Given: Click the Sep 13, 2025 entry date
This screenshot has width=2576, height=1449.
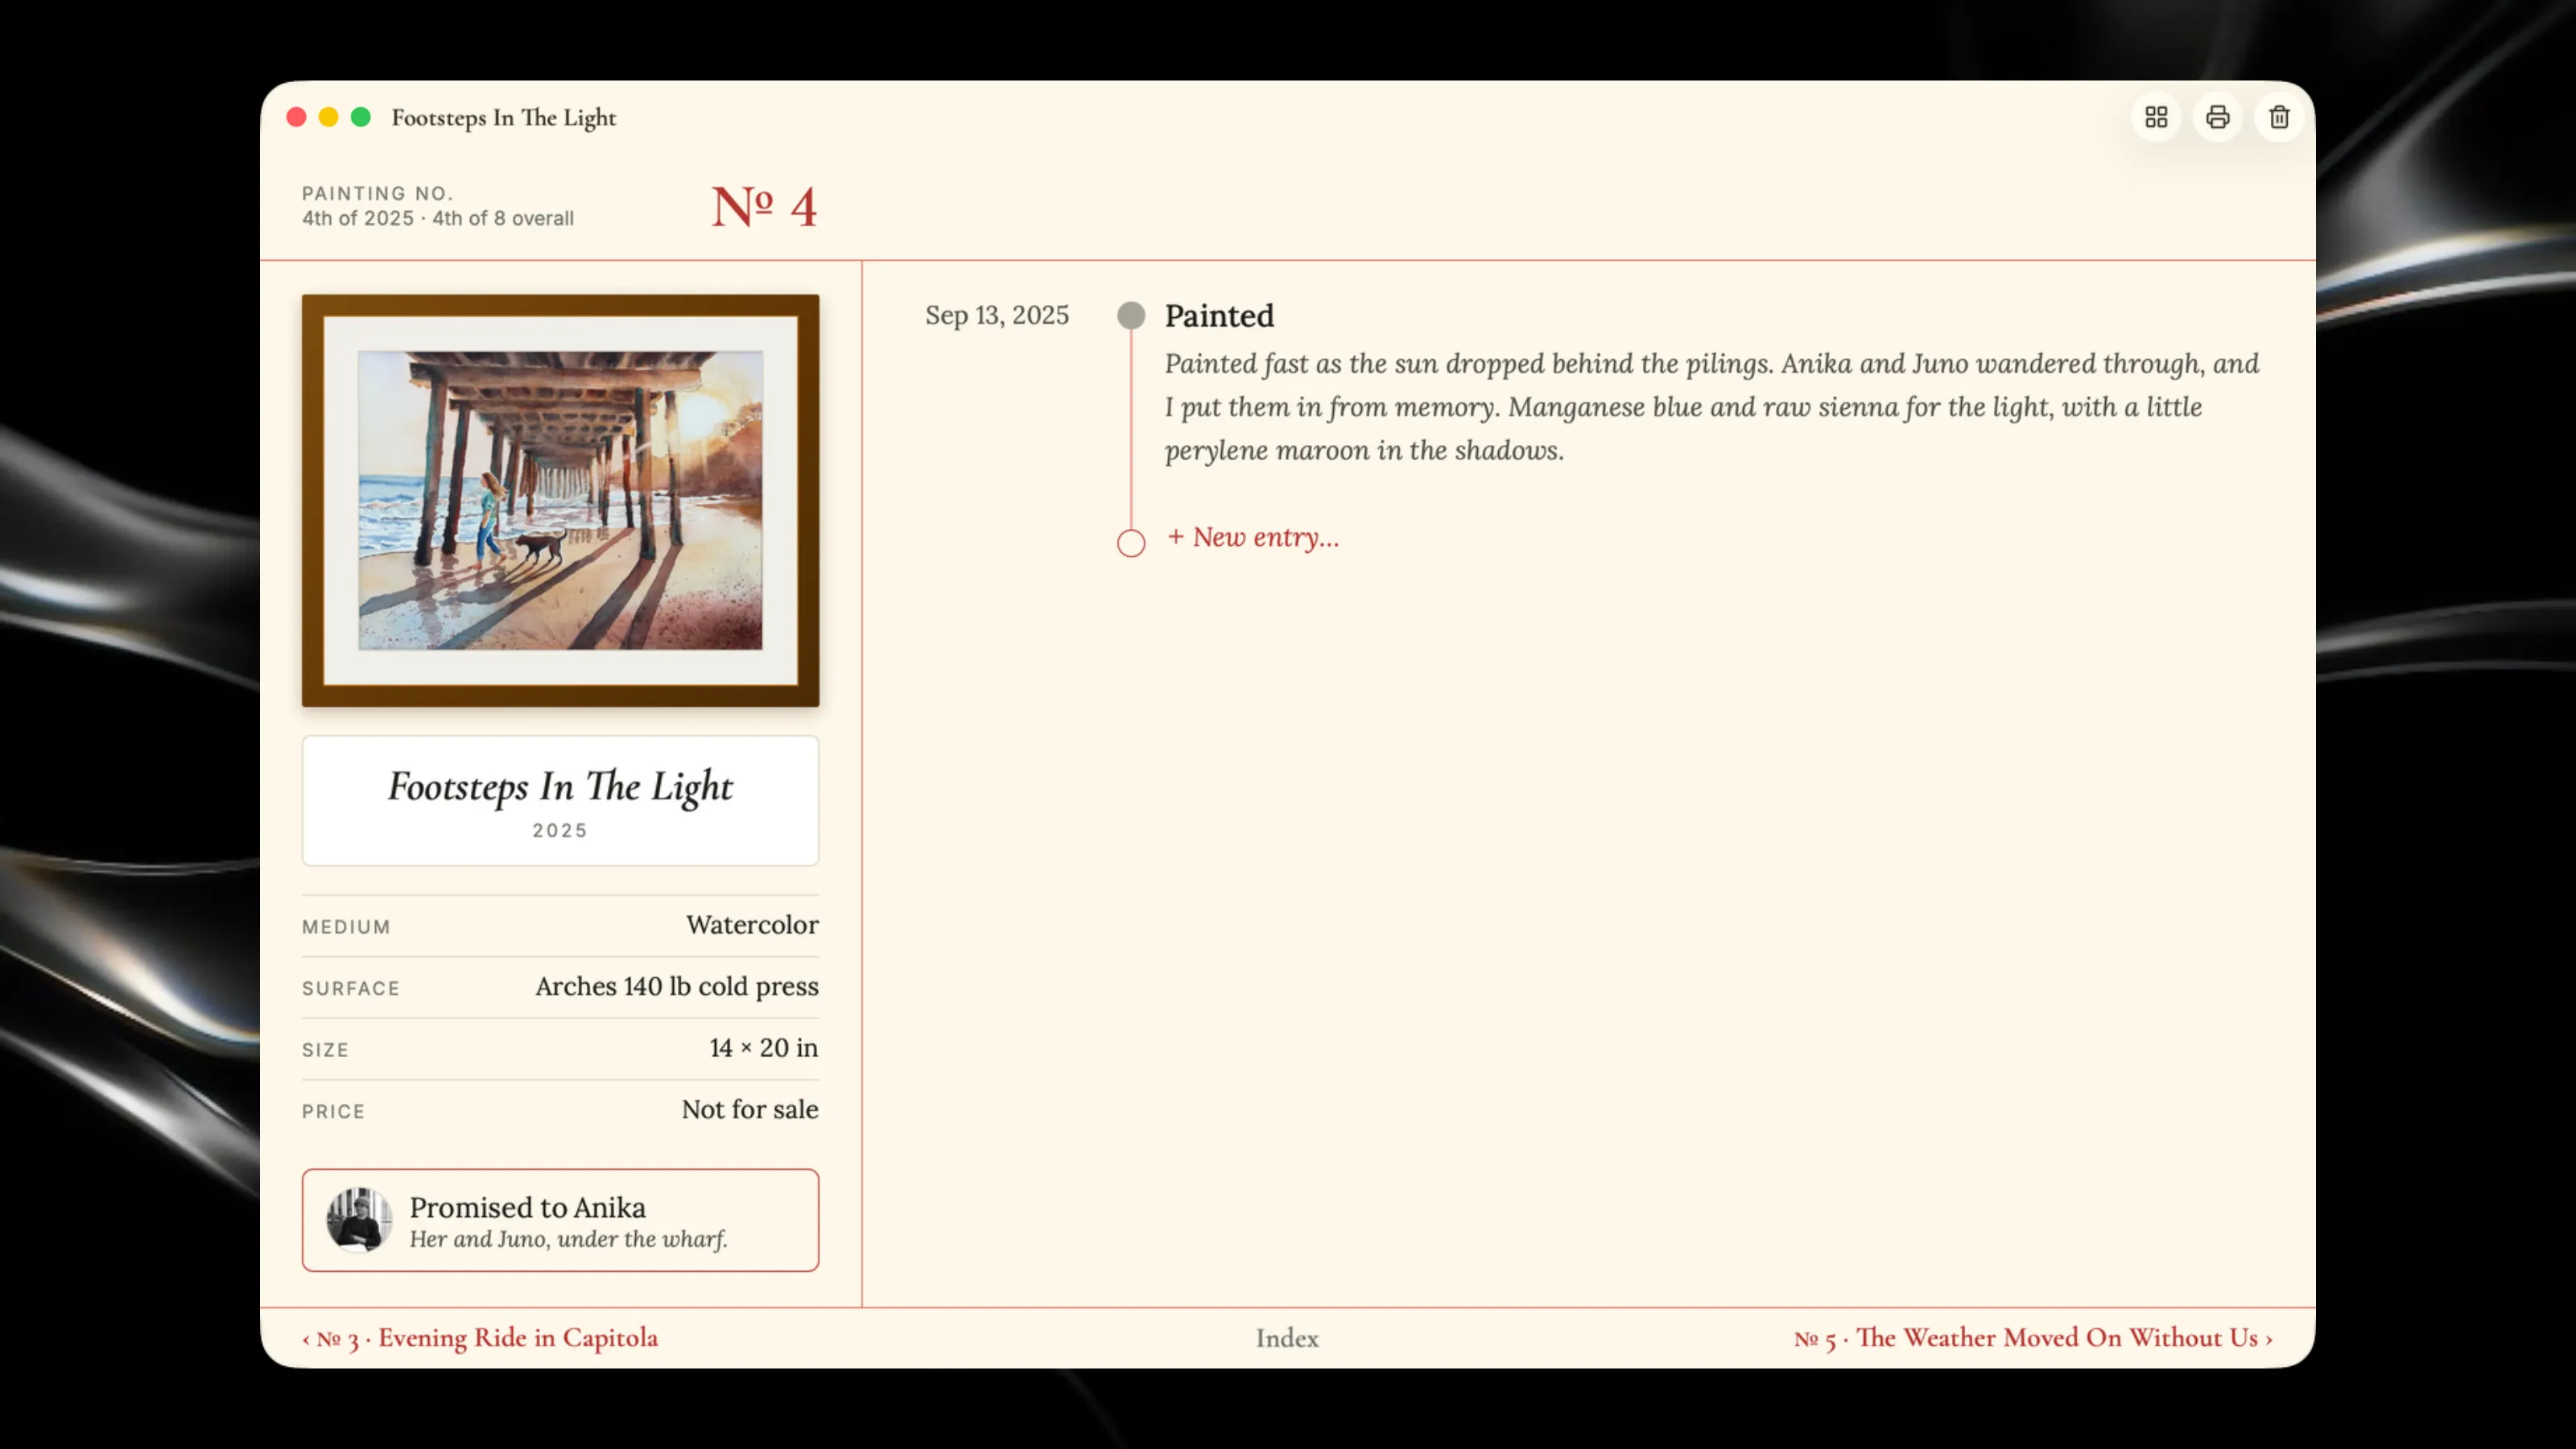Looking at the screenshot, I should coord(997,315).
